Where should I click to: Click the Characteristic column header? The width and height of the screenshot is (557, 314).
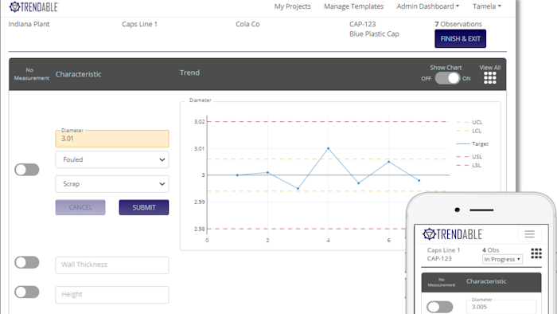(78, 74)
